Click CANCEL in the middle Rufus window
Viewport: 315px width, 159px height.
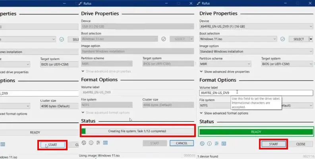click(x=182, y=143)
